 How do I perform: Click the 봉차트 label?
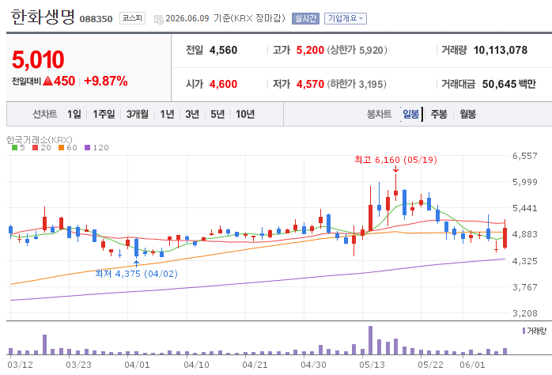coord(379,114)
